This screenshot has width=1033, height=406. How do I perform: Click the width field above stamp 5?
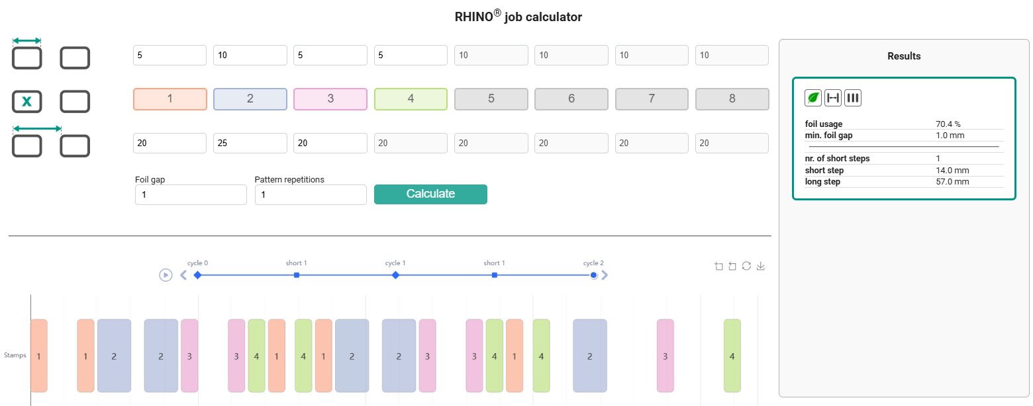[x=491, y=56]
